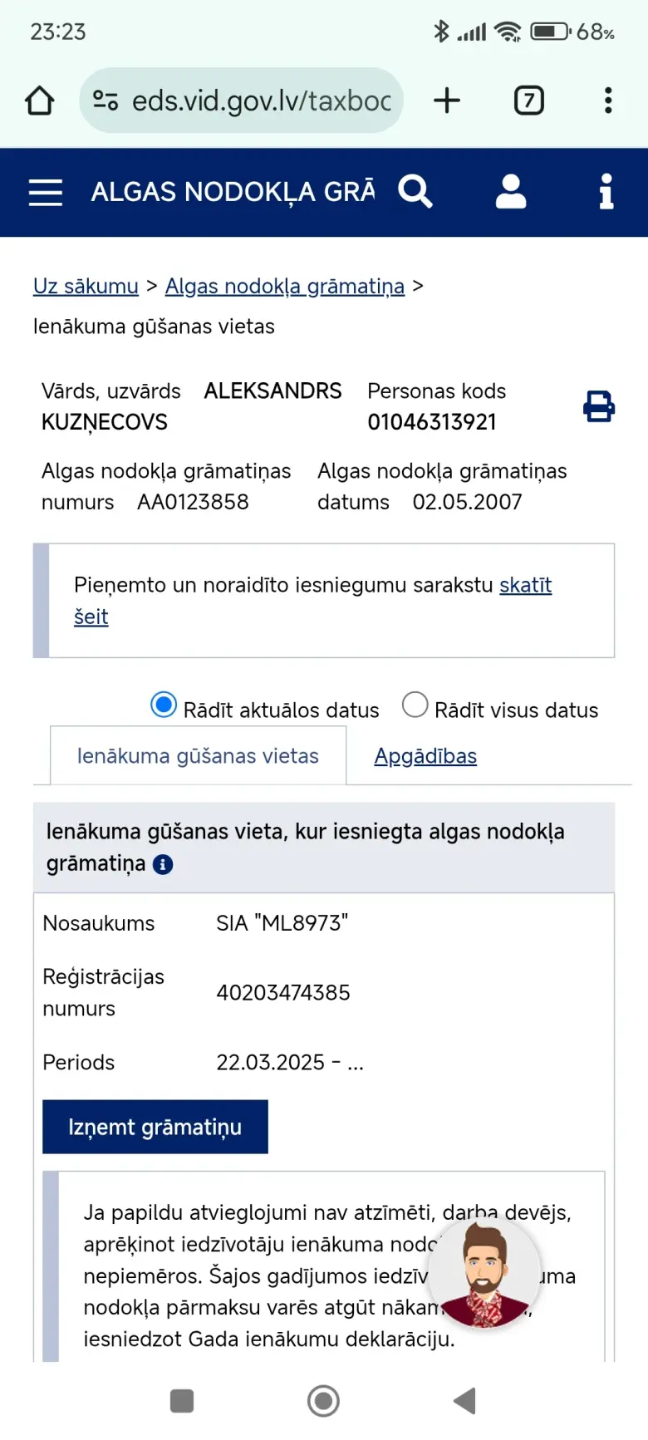Tap the browser address bar
This screenshot has width=648, height=1440.
[249, 101]
